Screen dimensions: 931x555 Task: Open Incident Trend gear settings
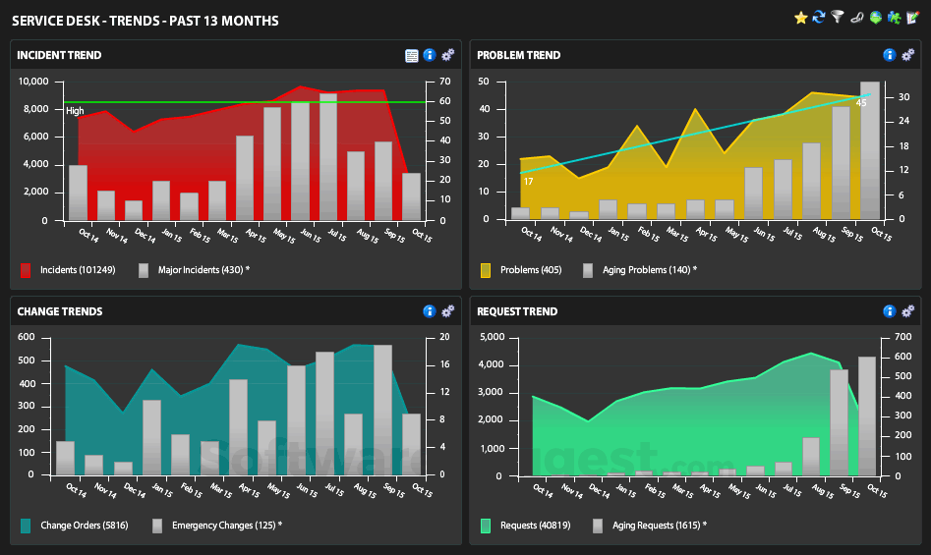click(447, 55)
